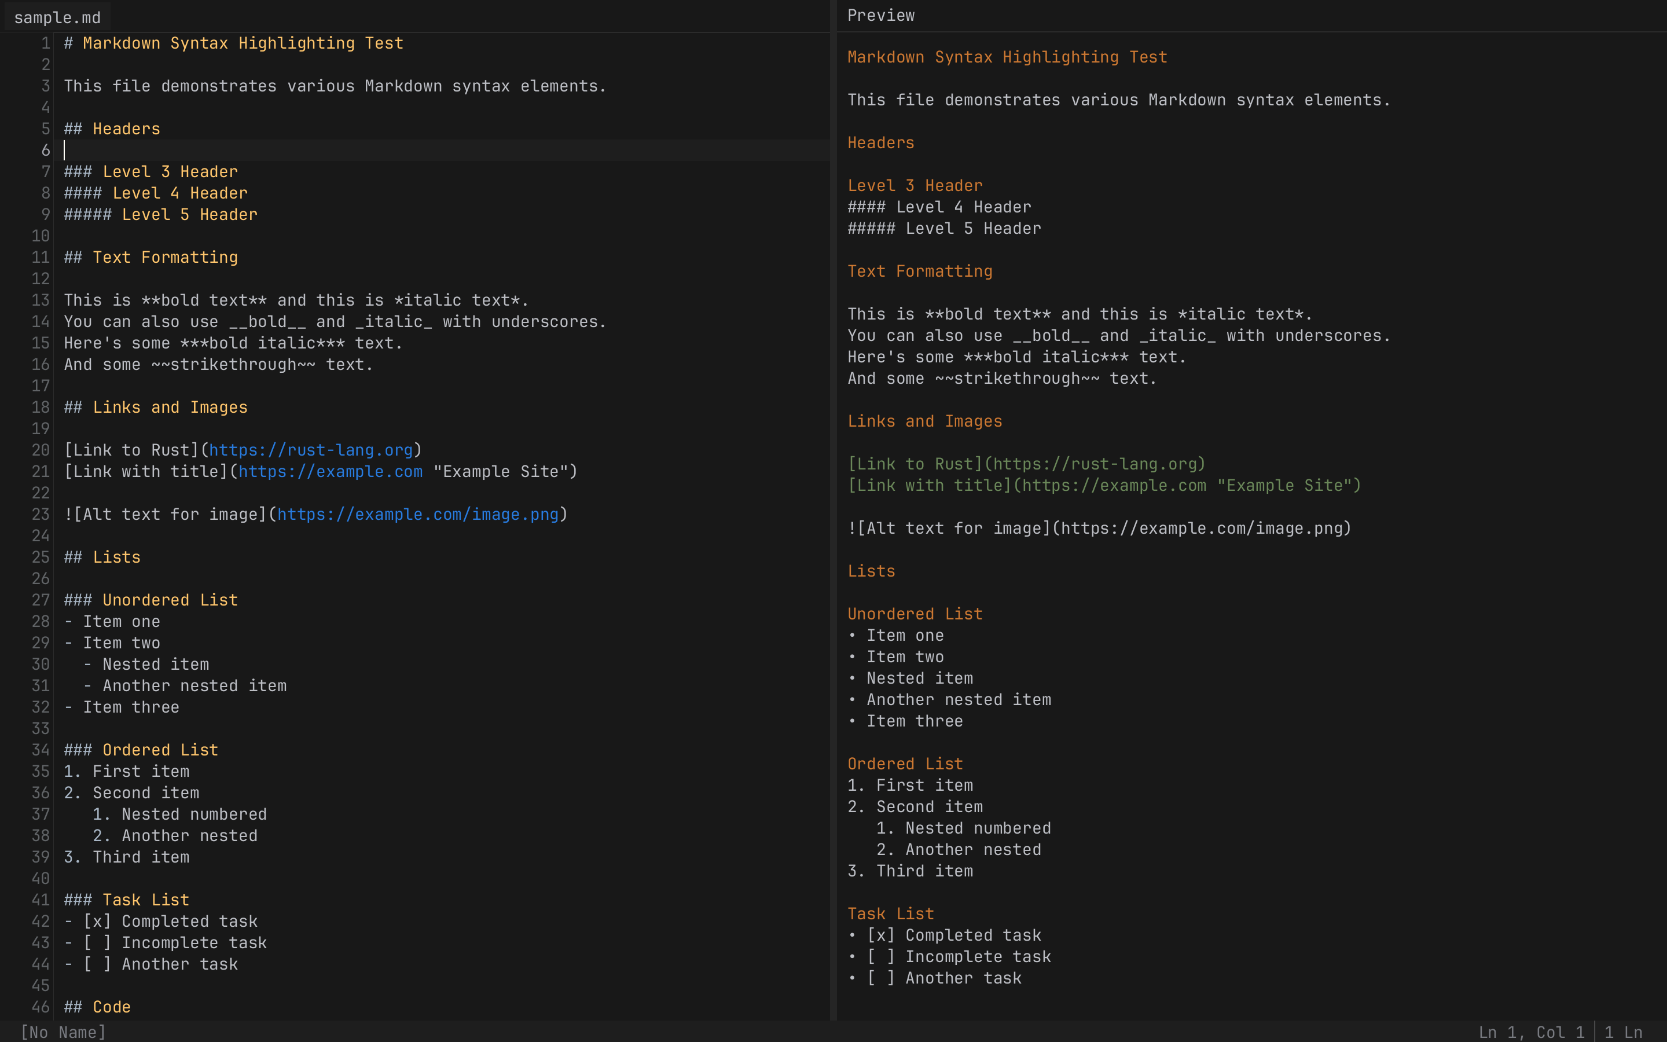This screenshot has height=1042, width=1667.
Task: Place cursor on the Markdown Syntax Highlighting Test heading
Action: [234, 43]
